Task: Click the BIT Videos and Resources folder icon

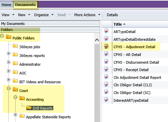Action: pyautogui.click(x=15, y=81)
